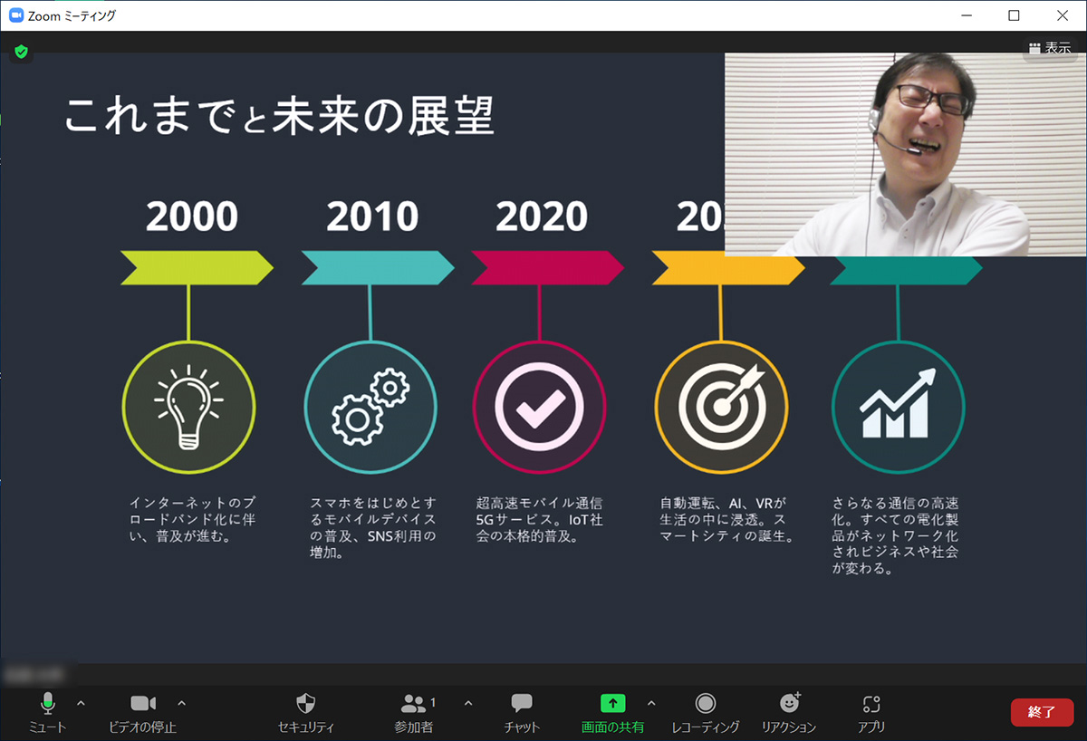Image resolution: width=1087 pixels, height=741 pixels.
Task: Mute the microphone
Action: tap(48, 704)
